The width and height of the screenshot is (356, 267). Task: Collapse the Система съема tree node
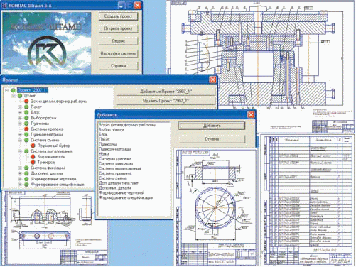coord(20,140)
